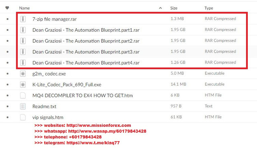Click the archive icon for Automation Blueprint.part3.rar
The image size is (257, 165).
pos(23,52)
